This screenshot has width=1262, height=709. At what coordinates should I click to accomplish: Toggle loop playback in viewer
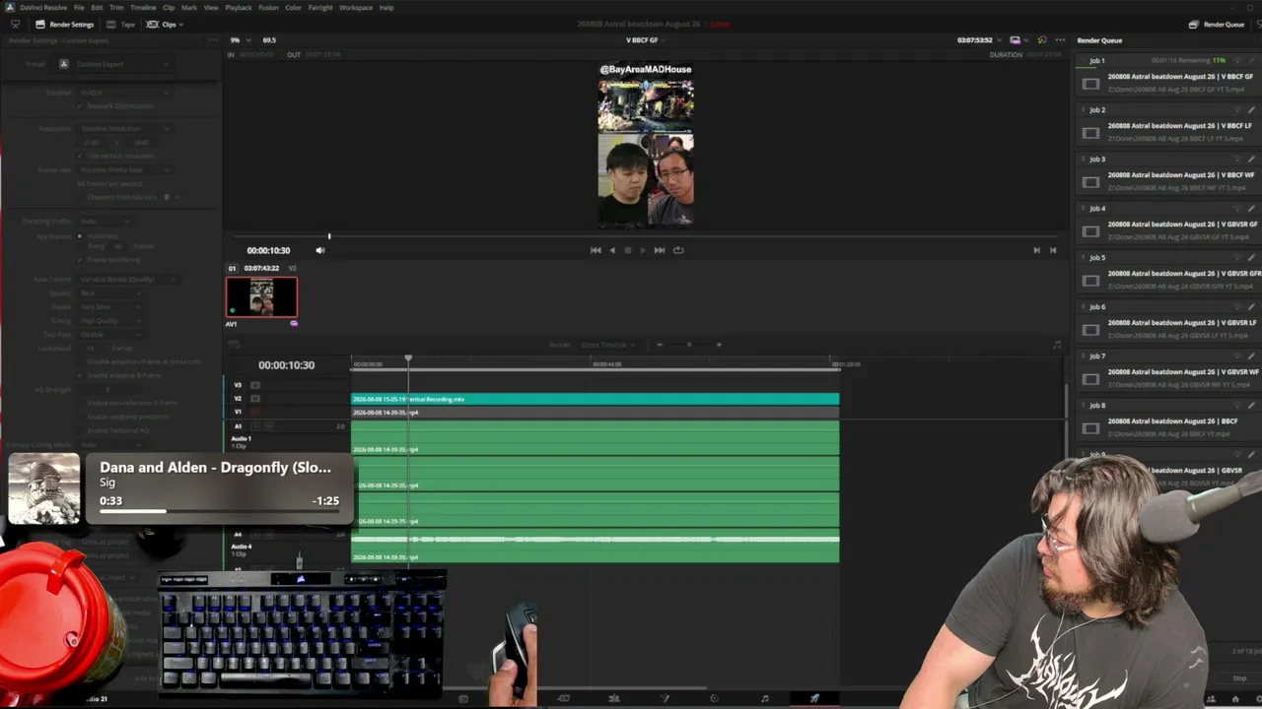coord(678,250)
